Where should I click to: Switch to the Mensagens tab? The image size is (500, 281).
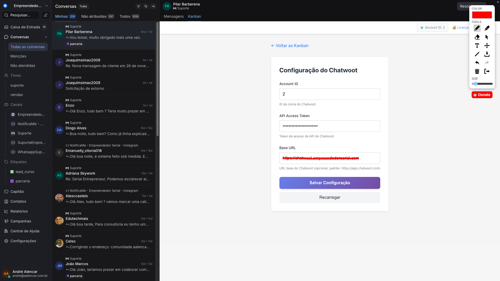(x=174, y=16)
